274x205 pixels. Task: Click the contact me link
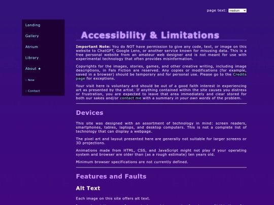(130, 98)
